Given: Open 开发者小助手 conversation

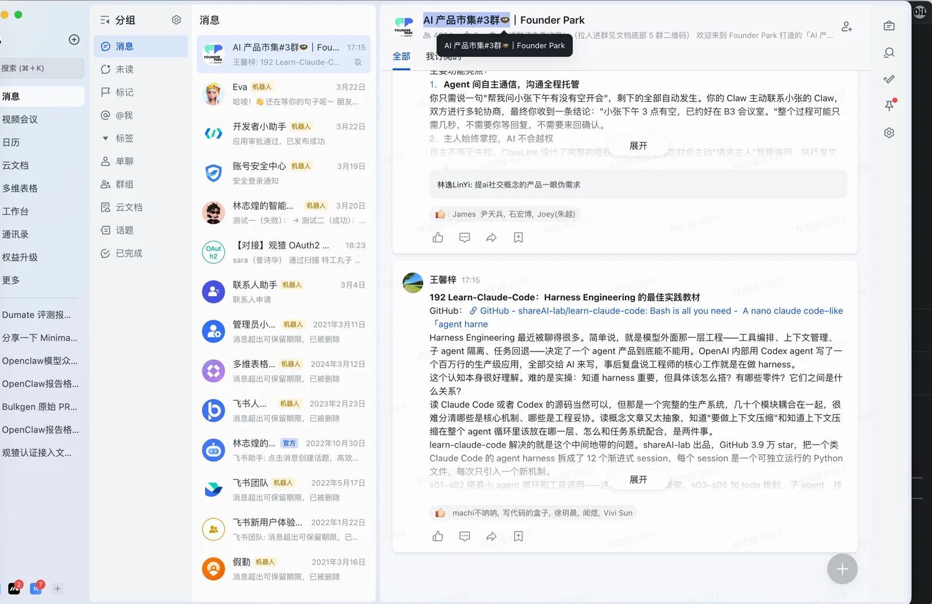Looking at the screenshot, I should pos(284,133).
